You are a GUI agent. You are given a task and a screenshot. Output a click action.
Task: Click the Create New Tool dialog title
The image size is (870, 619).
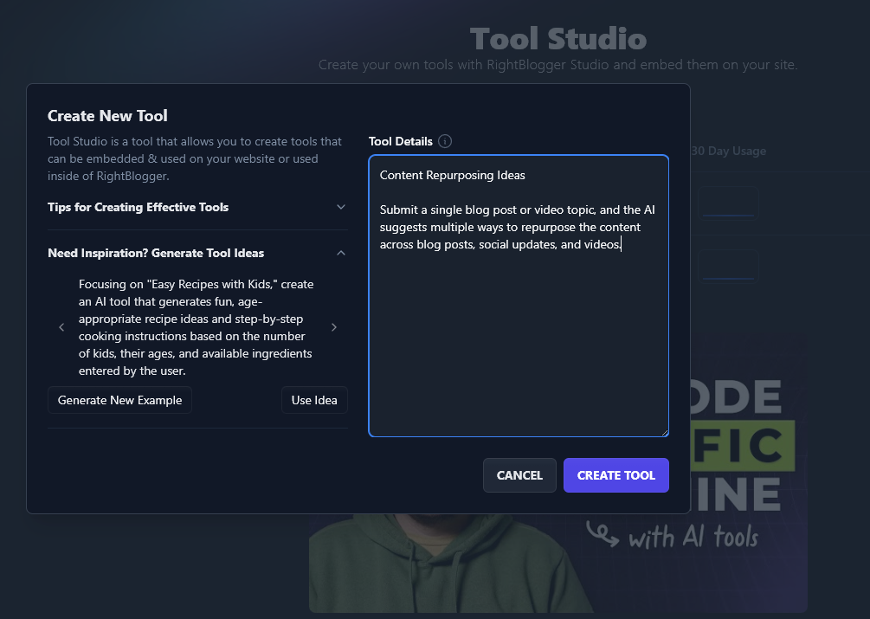pos(107,115)
